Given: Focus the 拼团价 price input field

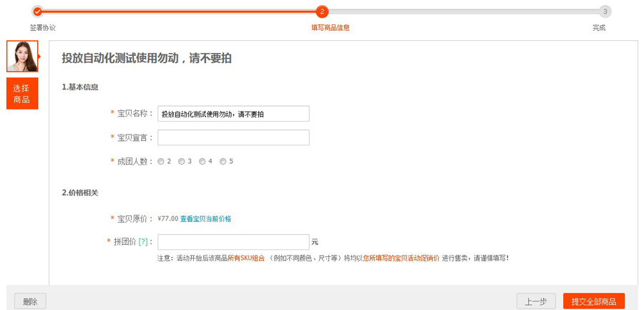Looking at the screenshot, I should click(x=233, y=242).
